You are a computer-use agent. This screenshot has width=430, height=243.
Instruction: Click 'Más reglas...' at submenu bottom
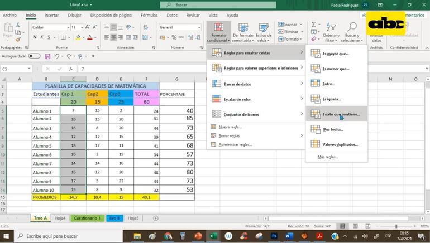tap(328, 157)
